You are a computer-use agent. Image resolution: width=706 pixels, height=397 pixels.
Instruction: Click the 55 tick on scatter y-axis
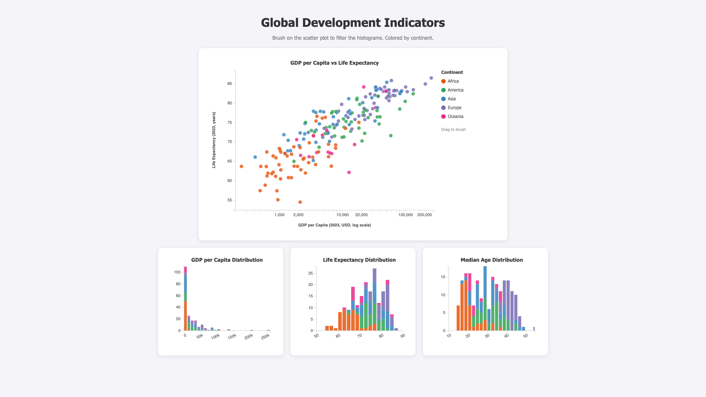(x=229, y=200)
